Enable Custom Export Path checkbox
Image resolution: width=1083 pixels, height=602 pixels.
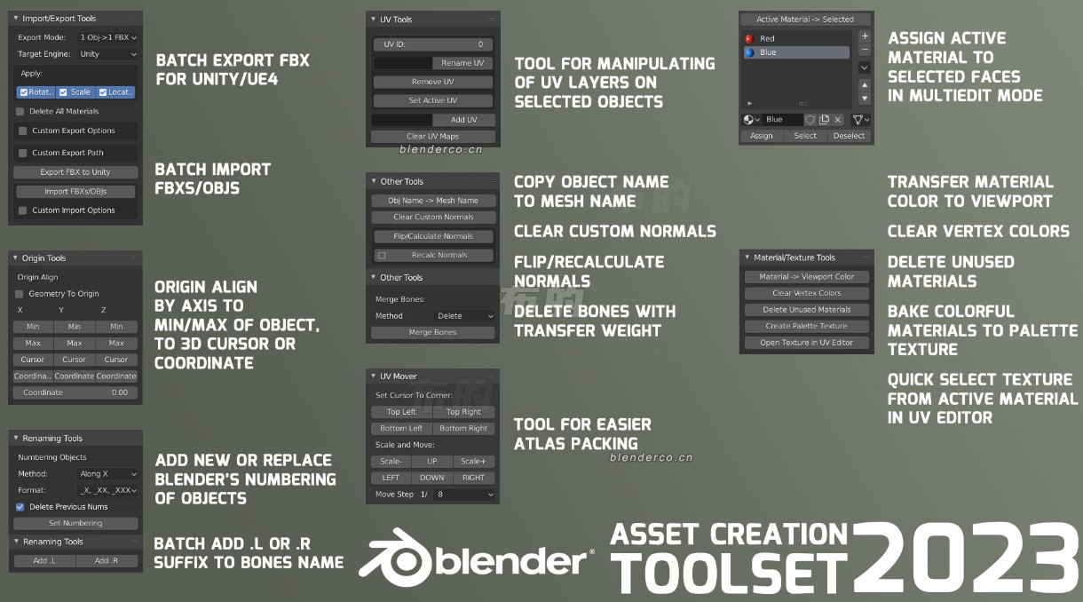tap(23, 153)
